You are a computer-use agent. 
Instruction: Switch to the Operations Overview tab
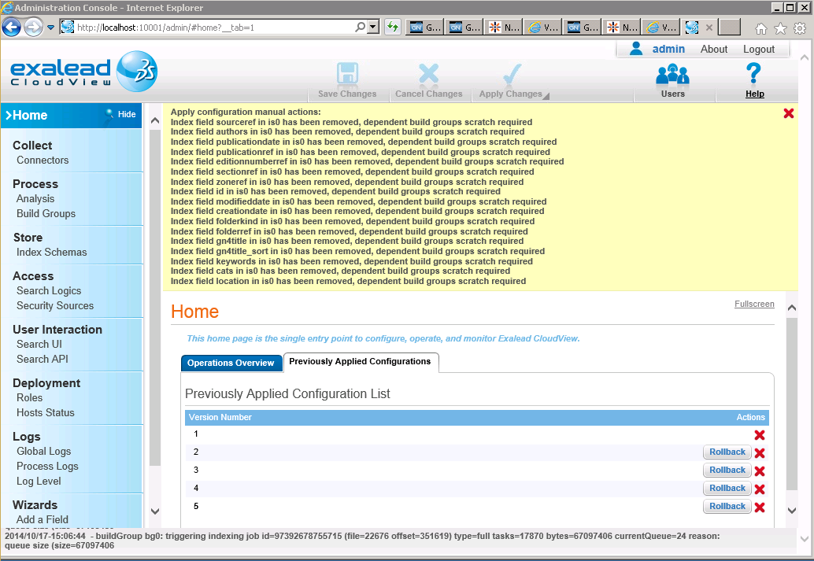231,363
